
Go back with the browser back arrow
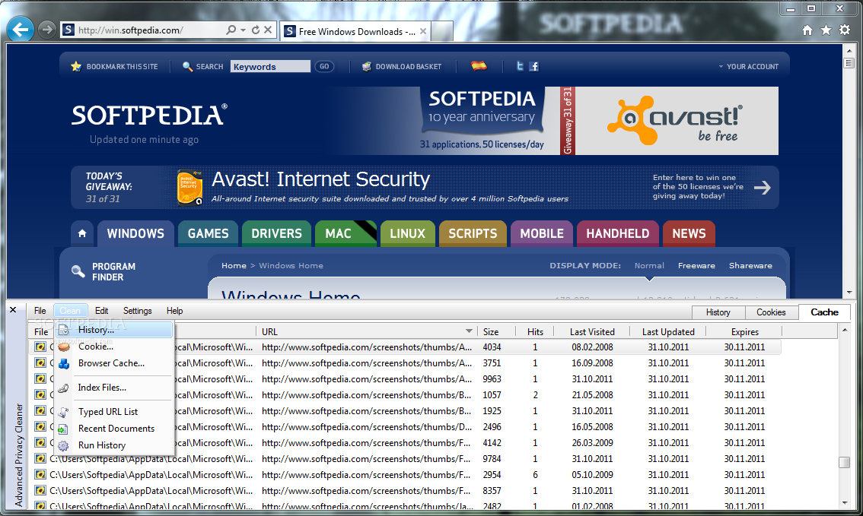(21, 29)
